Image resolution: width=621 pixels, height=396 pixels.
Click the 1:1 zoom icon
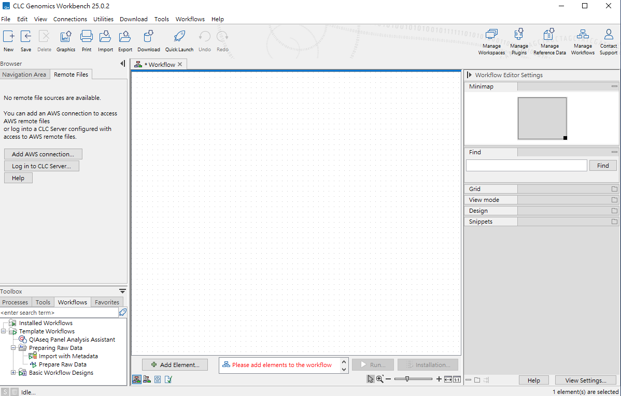[x=457, y=379]
